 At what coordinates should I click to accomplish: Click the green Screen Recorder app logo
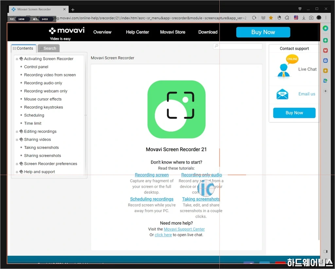tap(176, 109)
